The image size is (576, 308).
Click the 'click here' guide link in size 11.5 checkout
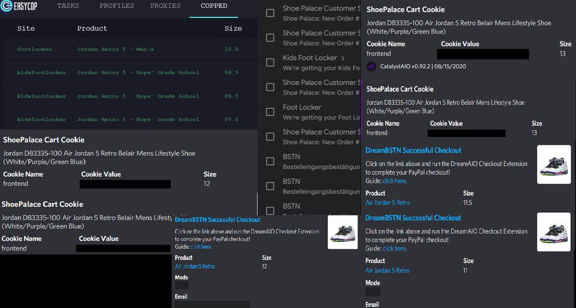(395, 181)
